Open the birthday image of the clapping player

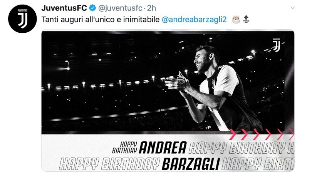coord(168,101)
